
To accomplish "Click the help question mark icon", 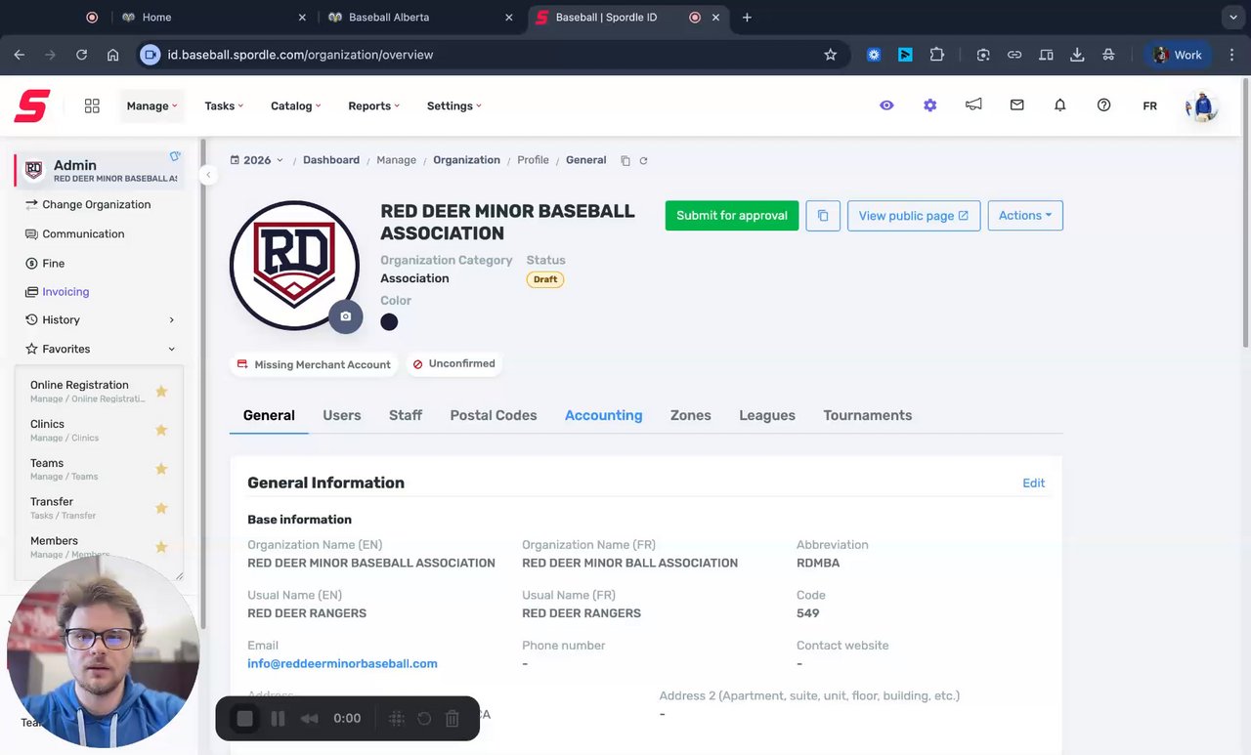I will pyautogui.click(x=1103, y=105).
